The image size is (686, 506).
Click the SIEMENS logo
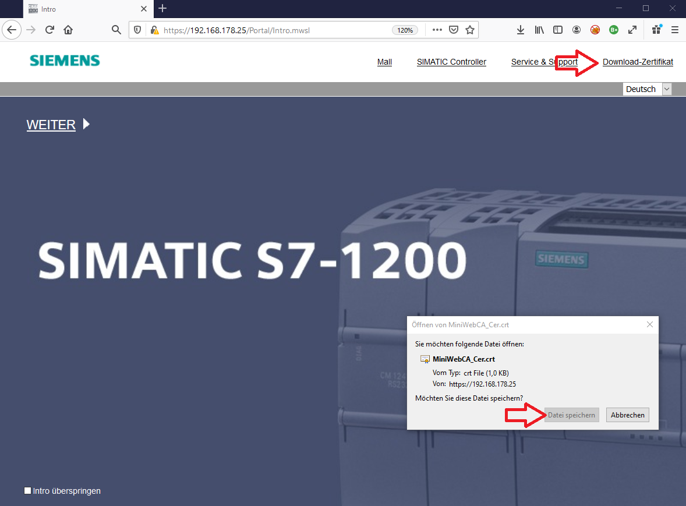point(65,61)
